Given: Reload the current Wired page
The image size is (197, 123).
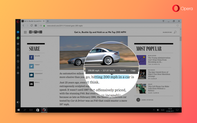Looking at the screenshot, I should [32, 26].
